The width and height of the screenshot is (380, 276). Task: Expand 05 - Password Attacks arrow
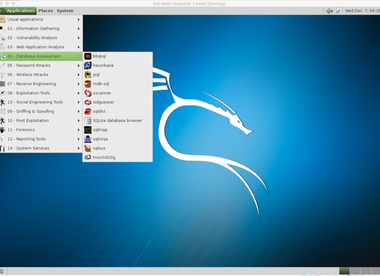78,65
